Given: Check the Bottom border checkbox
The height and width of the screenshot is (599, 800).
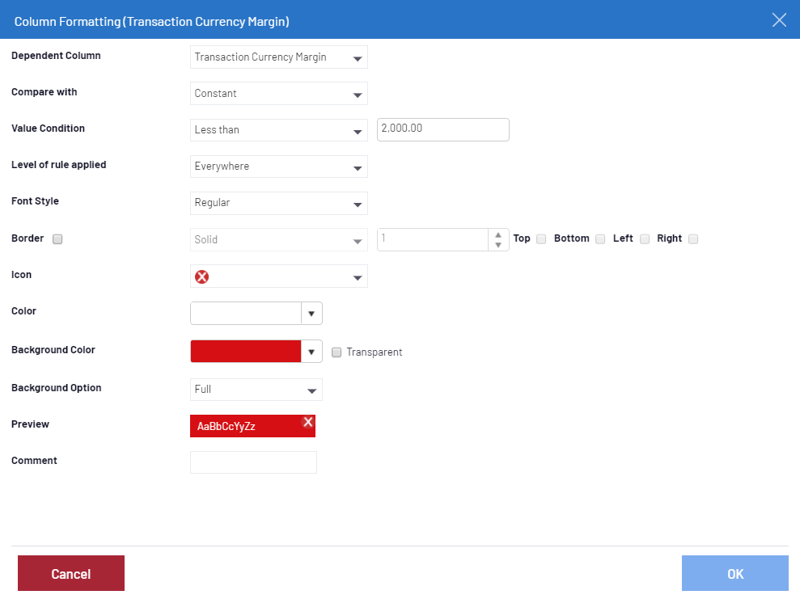Looking at the screenshot, I should pos(600,239).
